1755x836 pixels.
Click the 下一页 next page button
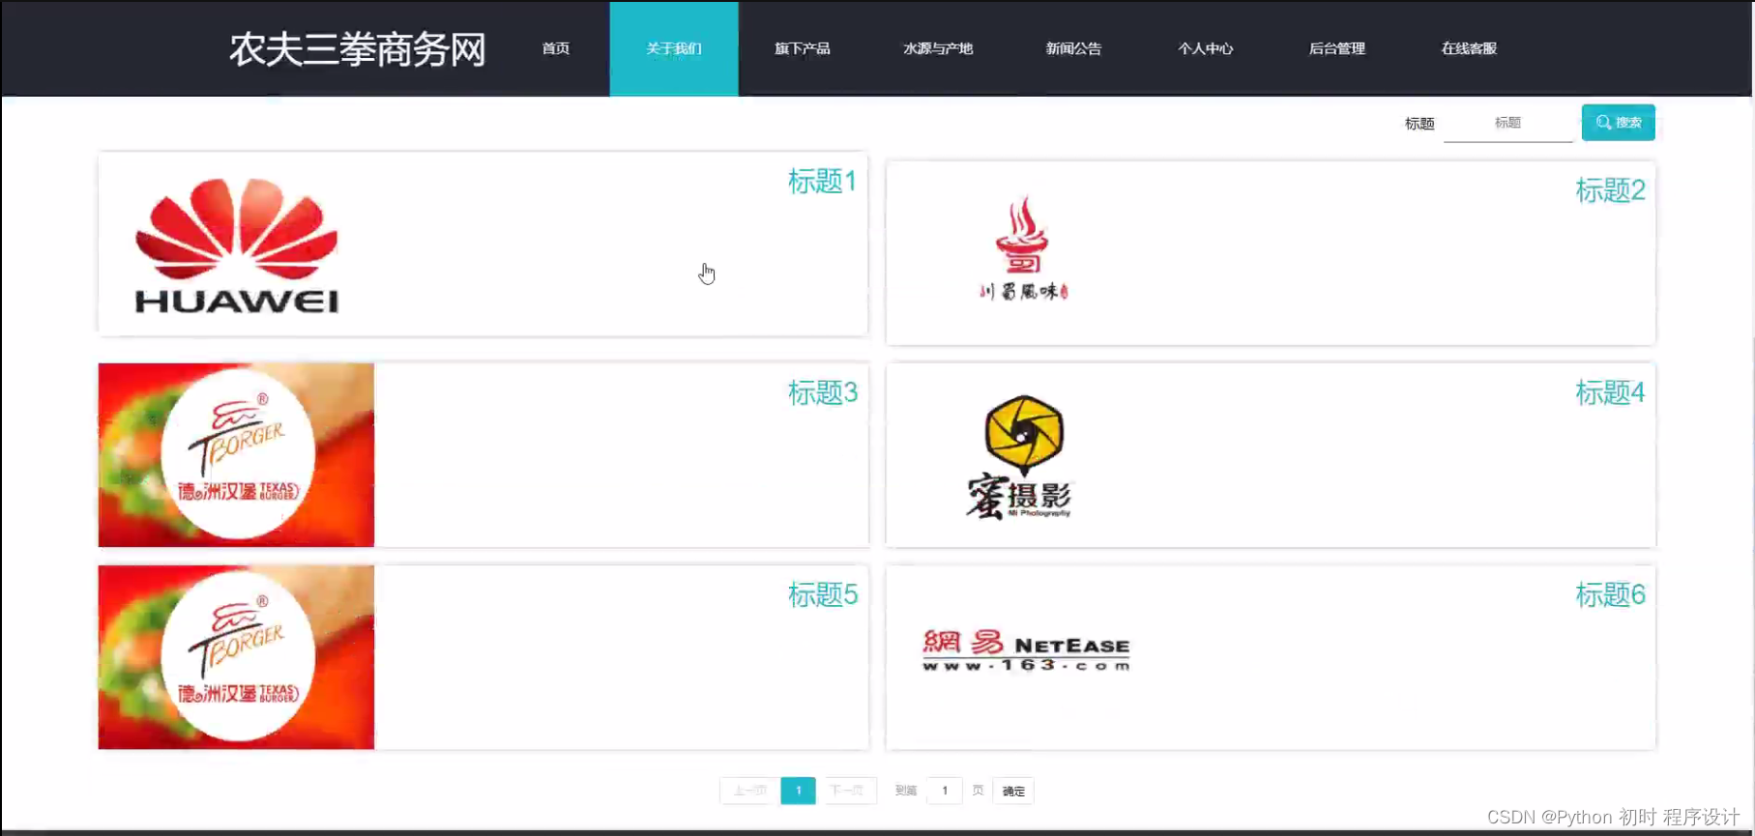pos(847,791)
